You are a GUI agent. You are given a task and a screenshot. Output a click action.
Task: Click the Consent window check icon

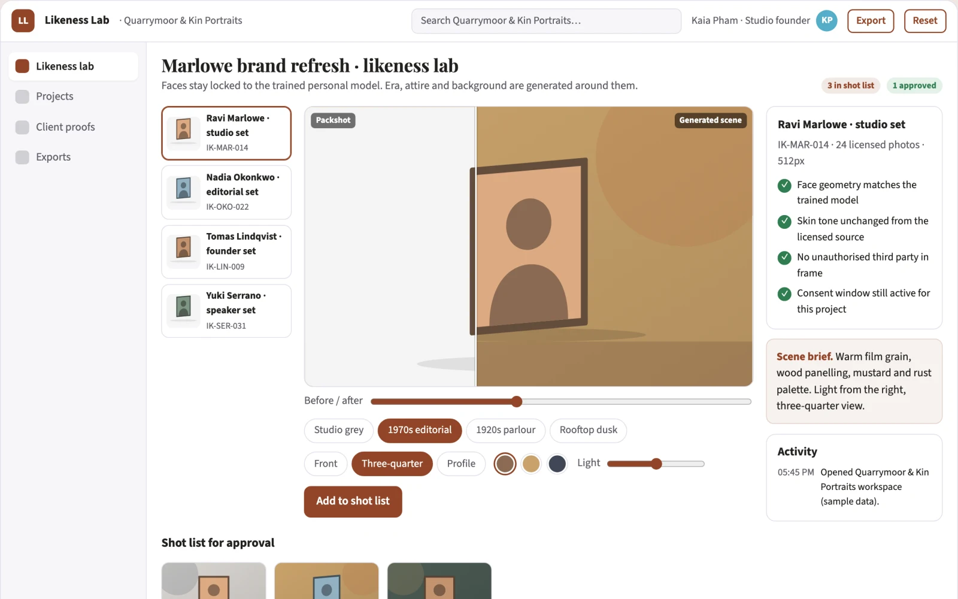[x=784, y=294]
